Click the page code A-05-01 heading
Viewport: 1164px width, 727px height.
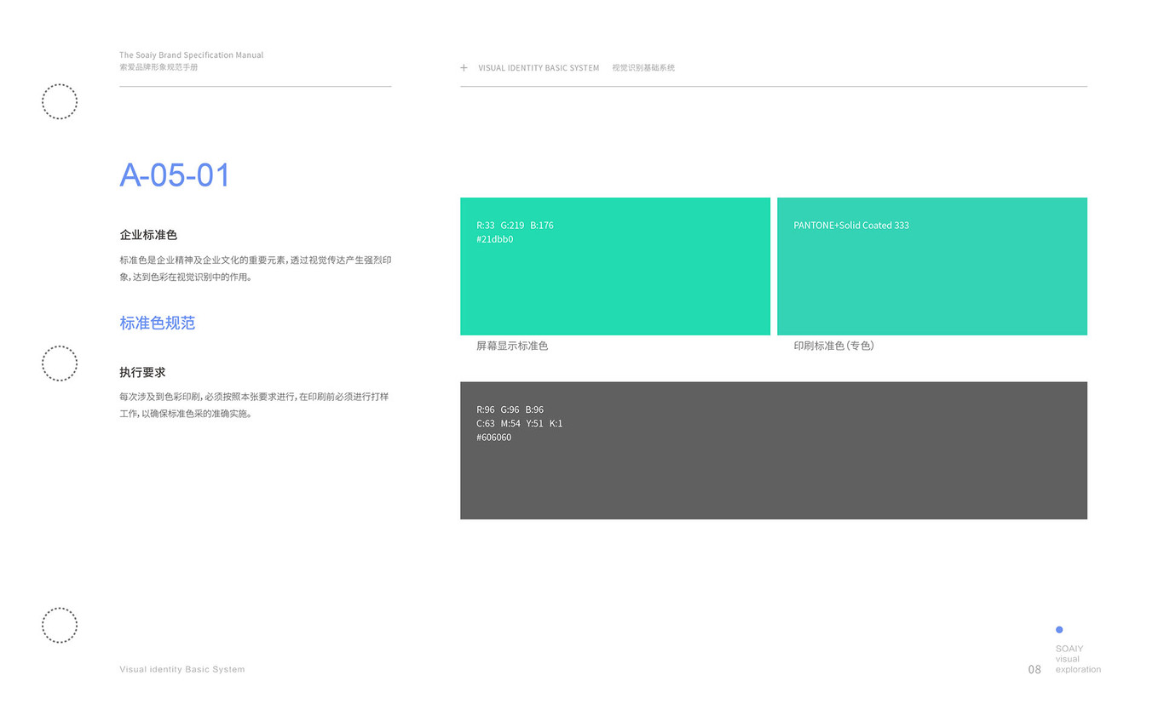pos(175,175)
